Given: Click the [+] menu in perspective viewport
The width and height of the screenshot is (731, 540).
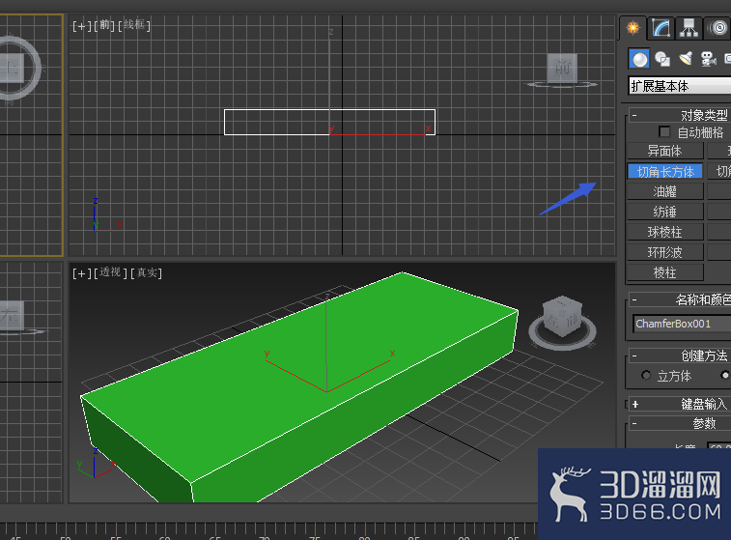Looking at the screenshot, I should coord(81,273).
